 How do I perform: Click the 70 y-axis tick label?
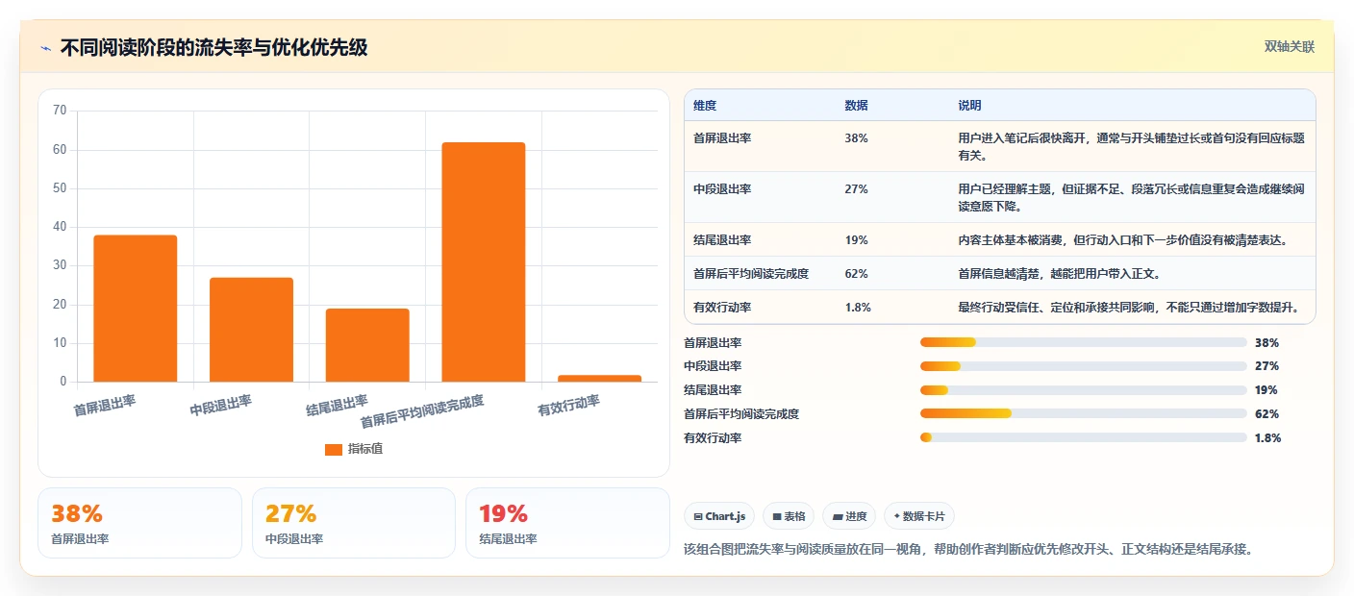tap(60, 111)
